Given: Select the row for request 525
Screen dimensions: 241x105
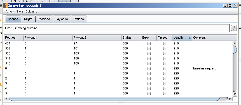Looking at the screenshot, I should (x=118, y=53).
